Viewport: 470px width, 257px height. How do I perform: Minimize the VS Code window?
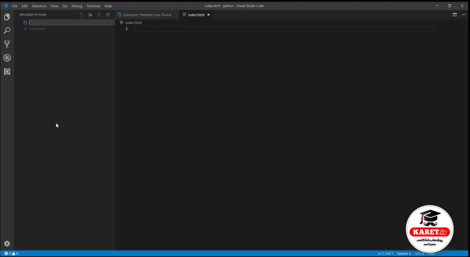point(436,5)
